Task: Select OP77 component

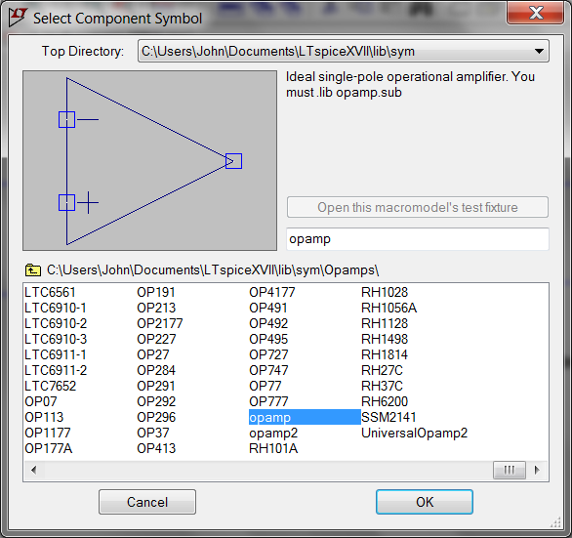Action: pos(266,386)
